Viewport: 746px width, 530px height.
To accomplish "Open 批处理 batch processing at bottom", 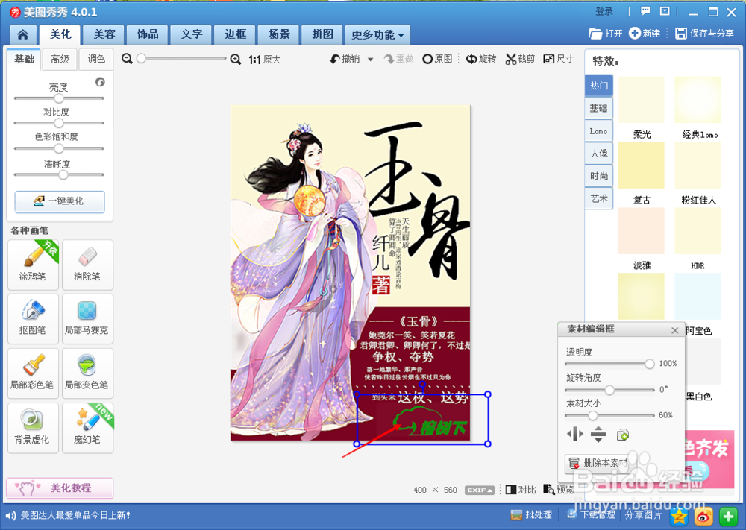I will click(x=531, y=514).
